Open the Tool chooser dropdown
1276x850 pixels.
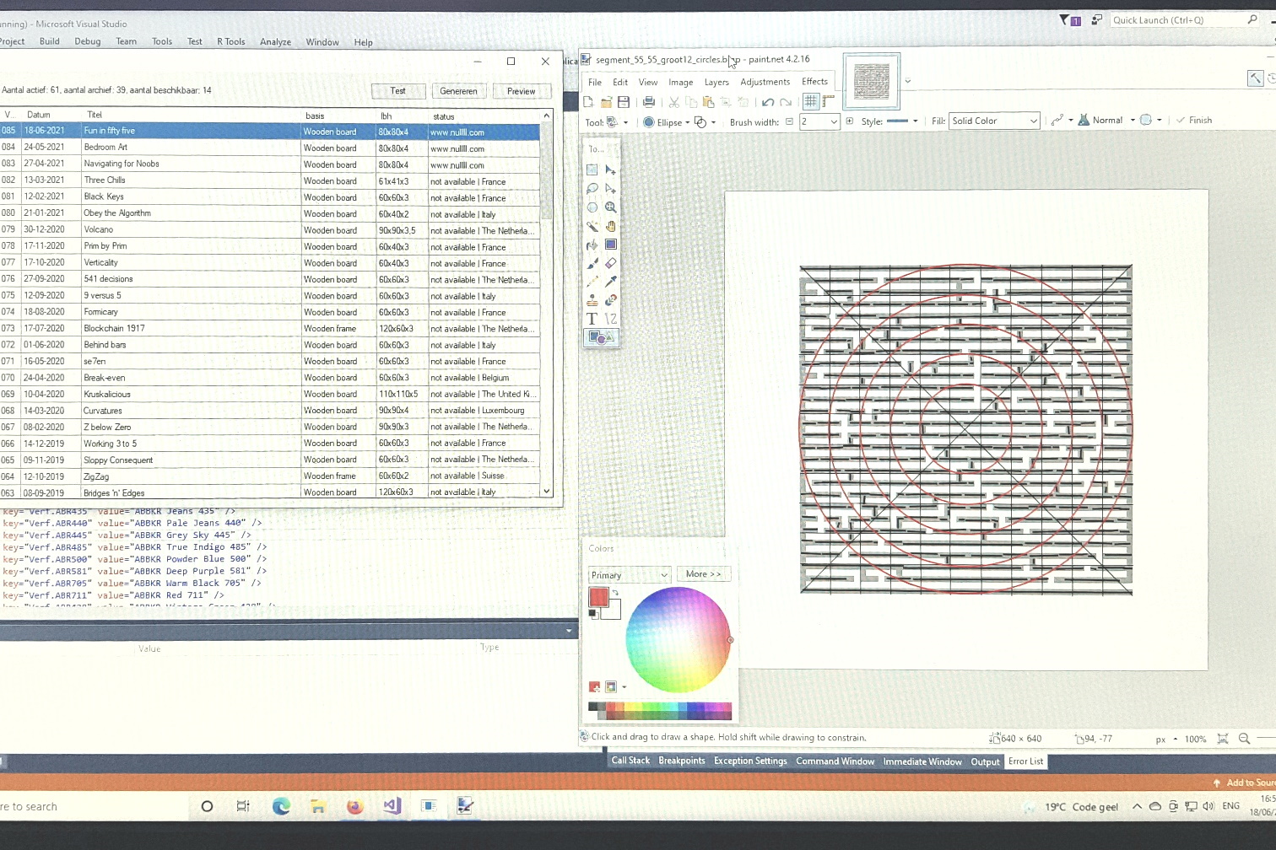tap(618, 122)
